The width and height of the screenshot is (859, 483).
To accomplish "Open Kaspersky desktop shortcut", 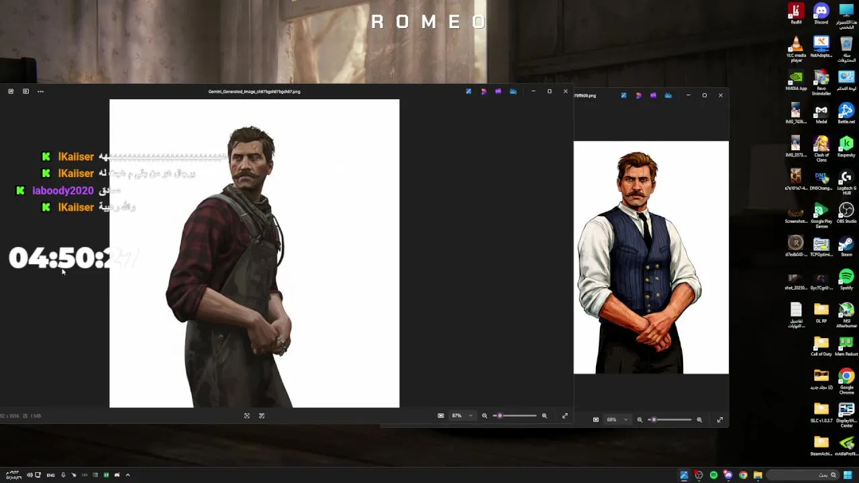I will click(x=846, y=146).
